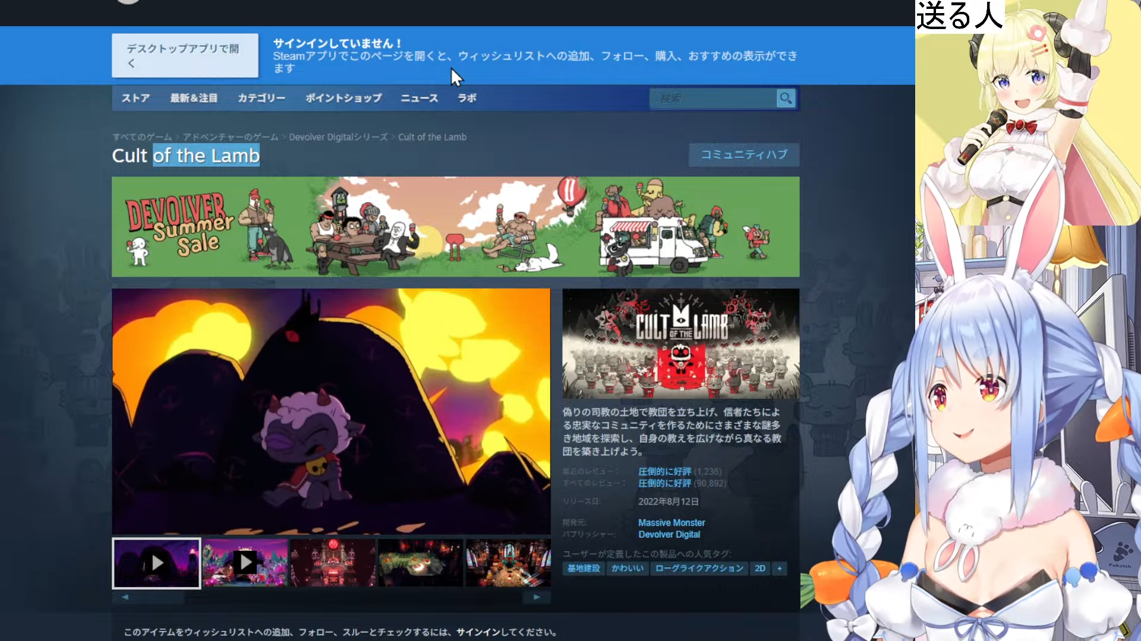1141x641 pixels.
Task: Open the third screenshot thumbnail with red altar
Action: click(x=333, y=562)
